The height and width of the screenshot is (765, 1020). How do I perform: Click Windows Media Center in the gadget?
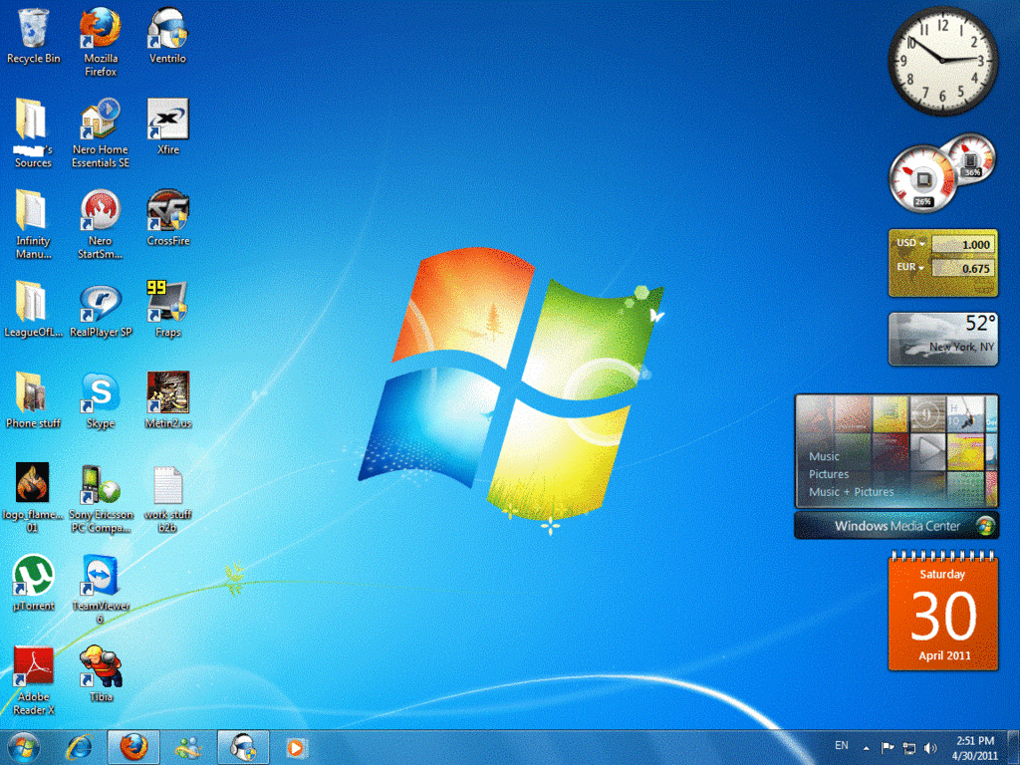click(894, 525)
